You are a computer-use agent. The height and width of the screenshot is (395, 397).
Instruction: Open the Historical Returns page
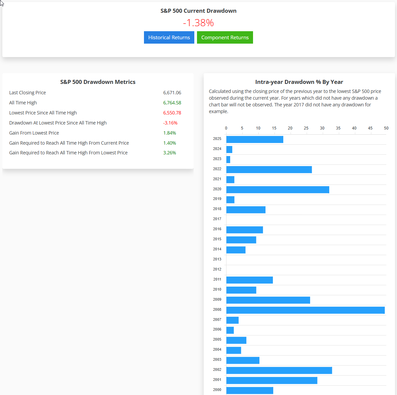[169, 38]
